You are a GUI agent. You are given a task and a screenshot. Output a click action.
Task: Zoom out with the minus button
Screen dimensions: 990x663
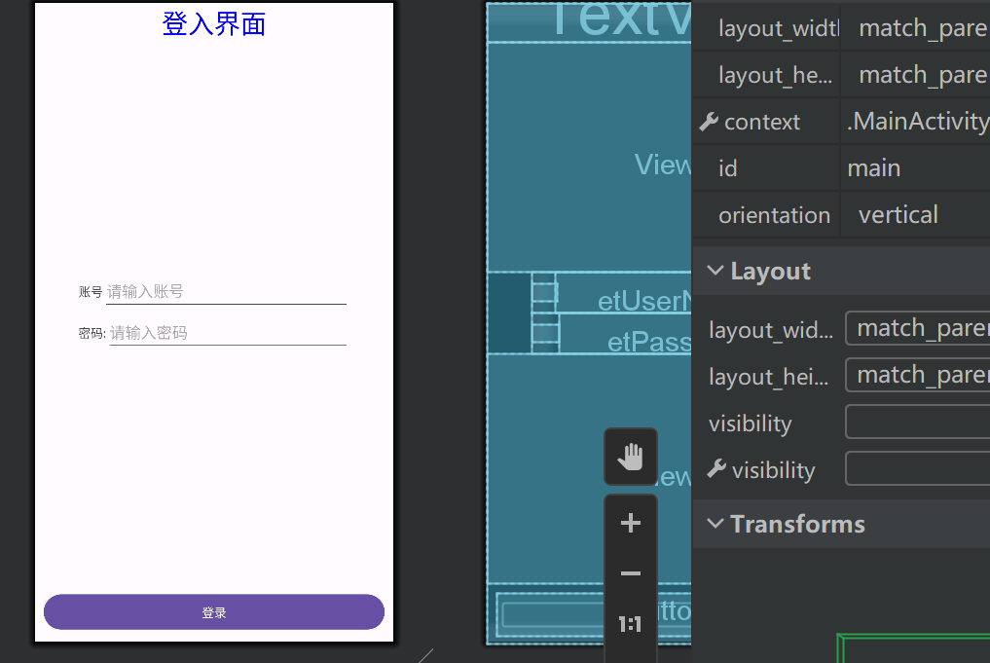(x=630, y=573)
